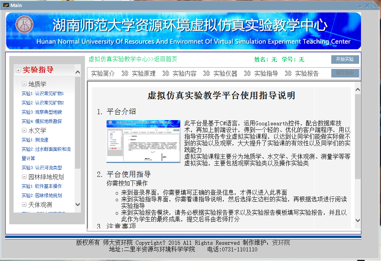
Task: Click footer phone 电话:0731-1101110
Action: [232, 250]
